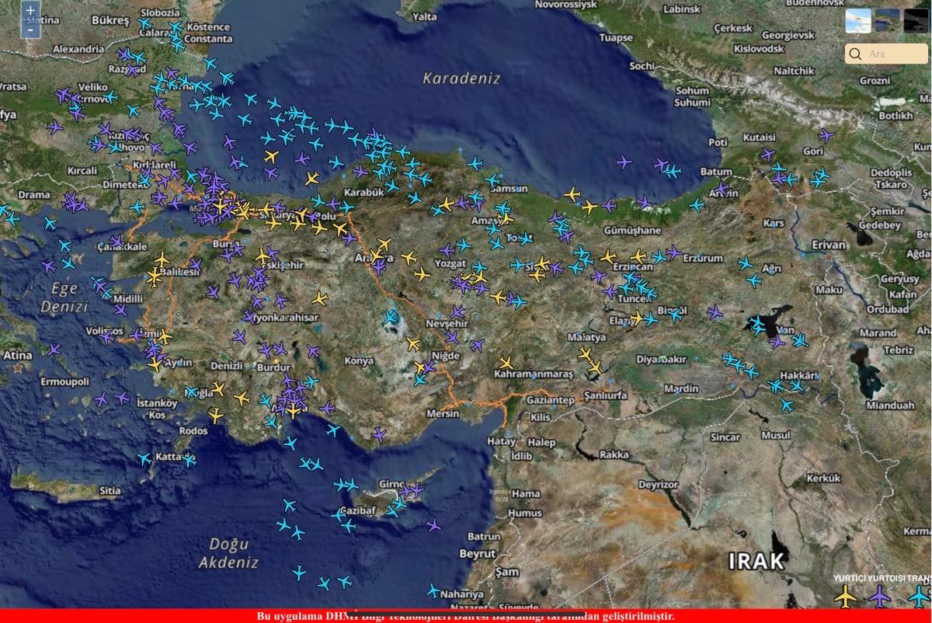
Task: Click the red DHMİ footer banner text
Action: [466, 616]
